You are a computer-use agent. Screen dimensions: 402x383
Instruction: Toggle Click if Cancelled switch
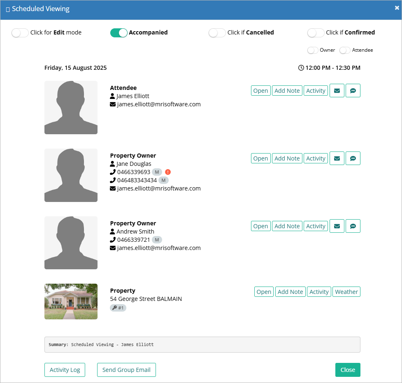pos(217,32)
